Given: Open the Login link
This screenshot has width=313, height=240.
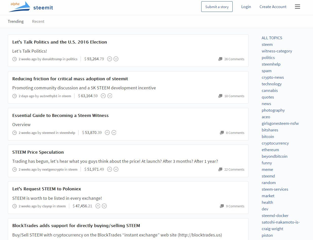Looking at the screenshot, I should [246, 7].
